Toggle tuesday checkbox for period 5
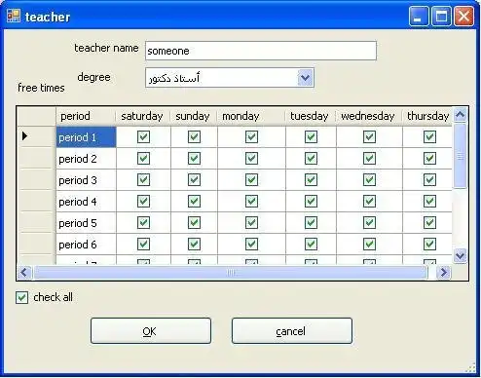Image resolution: width=481 pixels, height=378 pixels. click(x=311, y=222)
